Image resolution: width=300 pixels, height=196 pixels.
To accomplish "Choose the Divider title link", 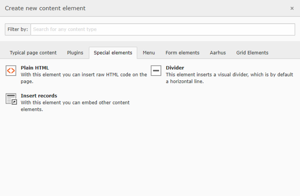I will [175, 68].
